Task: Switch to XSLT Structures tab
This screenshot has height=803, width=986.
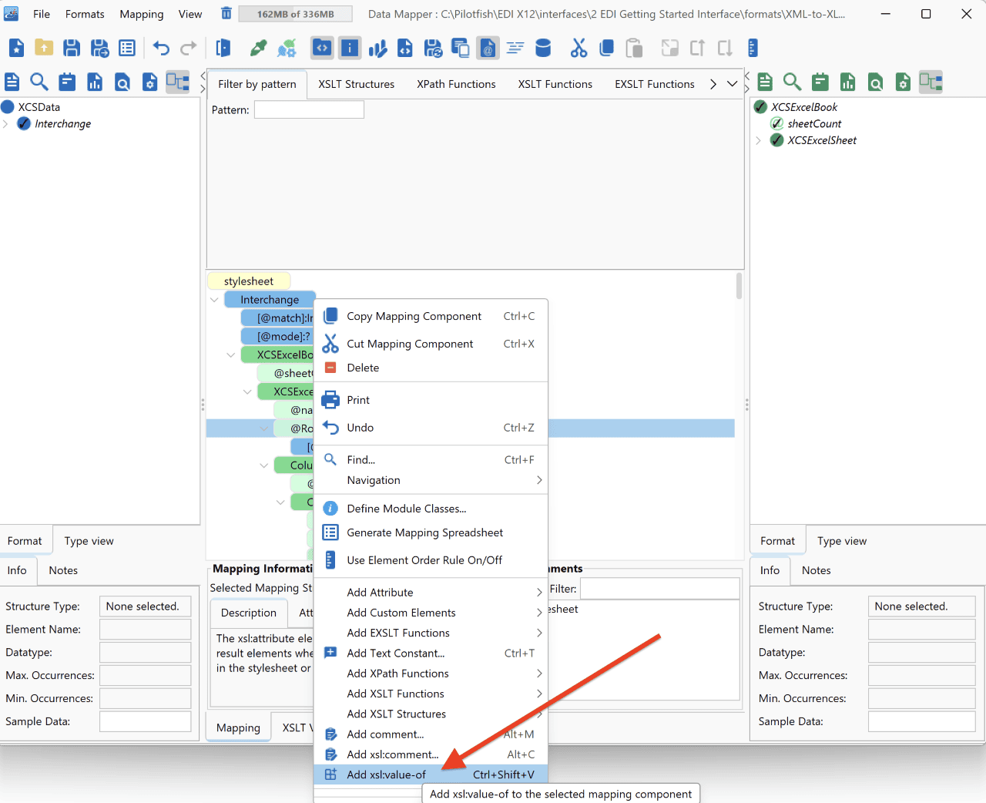Action: (x=356, y=84)
